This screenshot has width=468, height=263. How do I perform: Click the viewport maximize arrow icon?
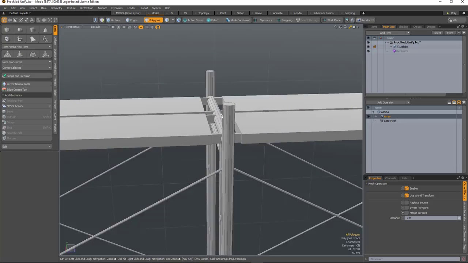click(350, 27)
